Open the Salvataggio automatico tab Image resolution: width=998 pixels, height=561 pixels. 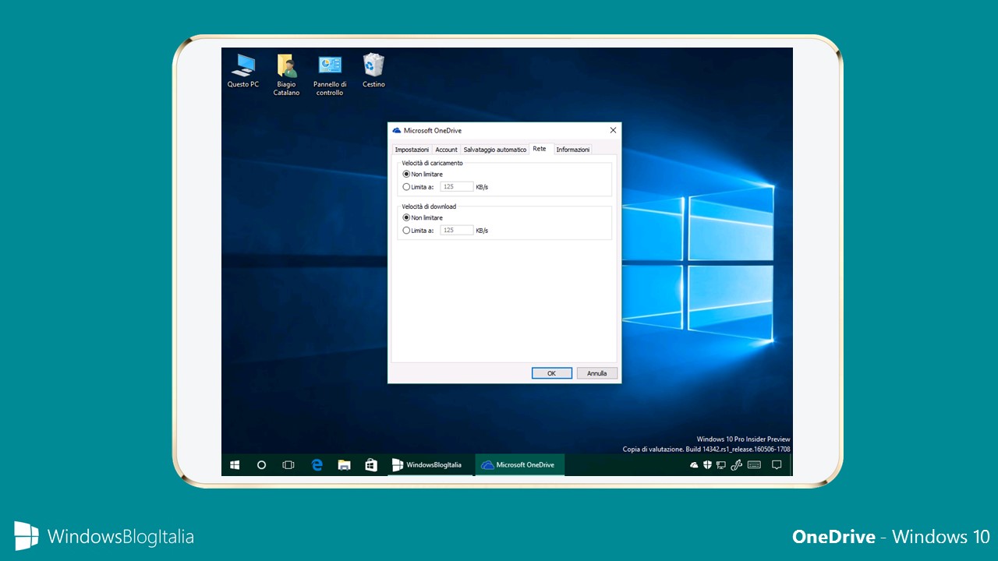(495, 150)
